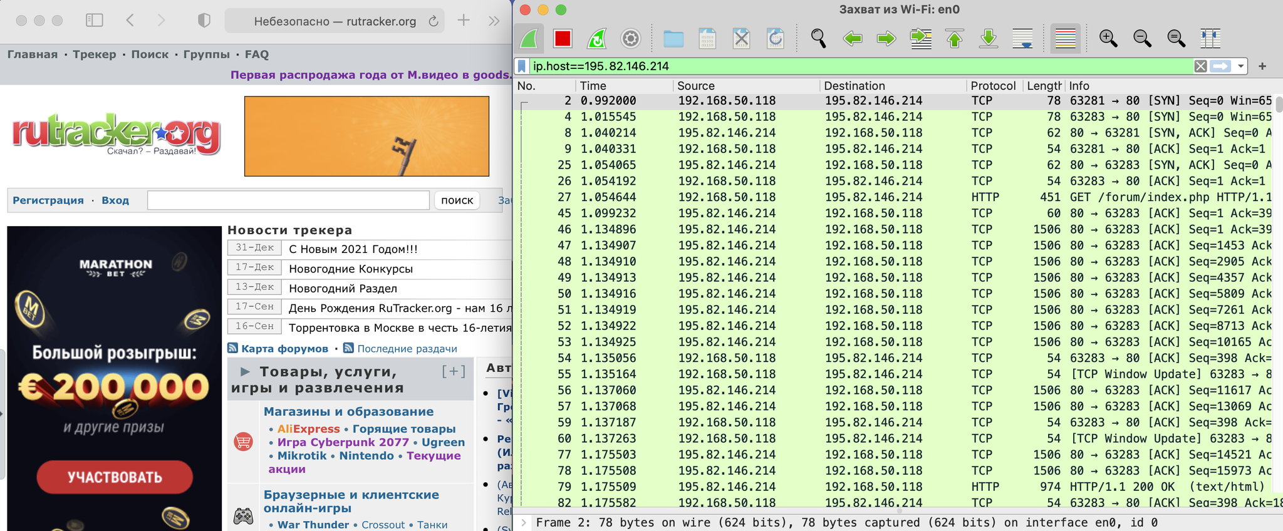Toggle the Safari sidebar
The height and width of the screenshot is (531, 1283).
tap(94, 21)
